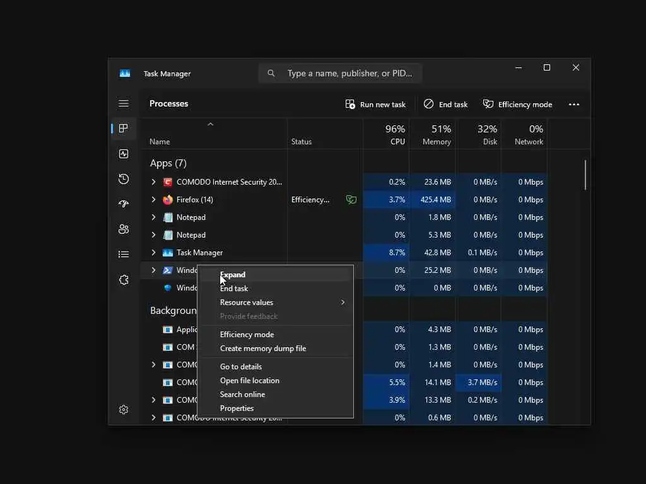646x484 pixels.
Task: Expand the Firefox (14) process group
Action: pos(154,200)
